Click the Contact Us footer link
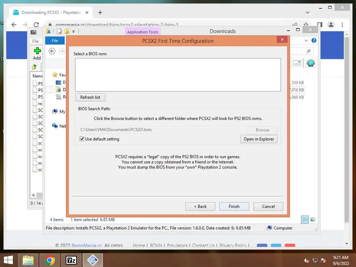The image size is (356, 267). pyautogui.click(x=203, y=245)
